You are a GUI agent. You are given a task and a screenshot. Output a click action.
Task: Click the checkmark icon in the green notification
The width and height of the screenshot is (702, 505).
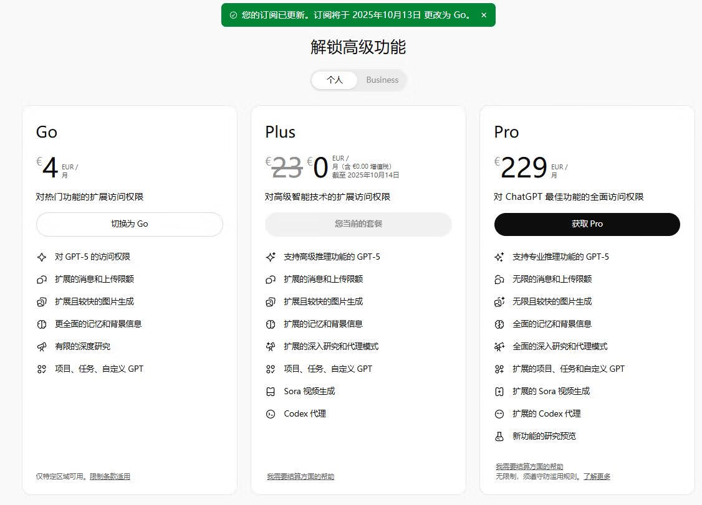pos(233,15)
